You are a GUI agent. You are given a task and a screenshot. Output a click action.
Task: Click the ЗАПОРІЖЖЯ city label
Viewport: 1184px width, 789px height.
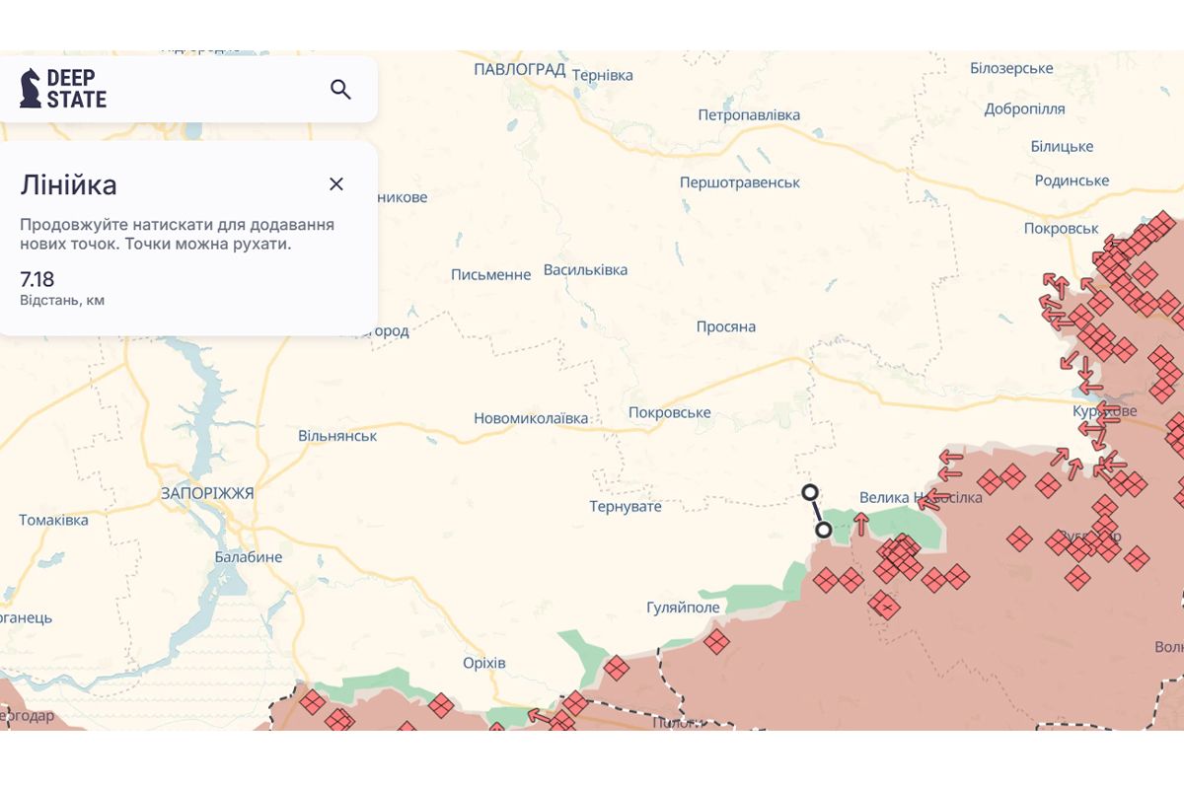click(207, 493)
